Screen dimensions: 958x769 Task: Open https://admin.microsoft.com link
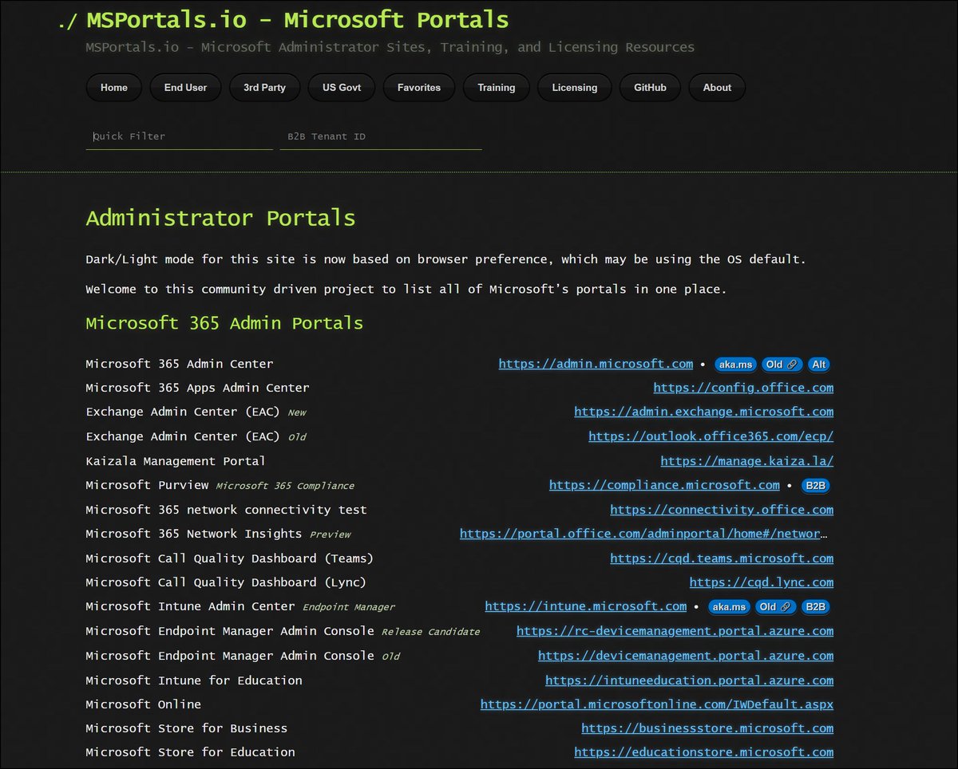tap(596, 364)
